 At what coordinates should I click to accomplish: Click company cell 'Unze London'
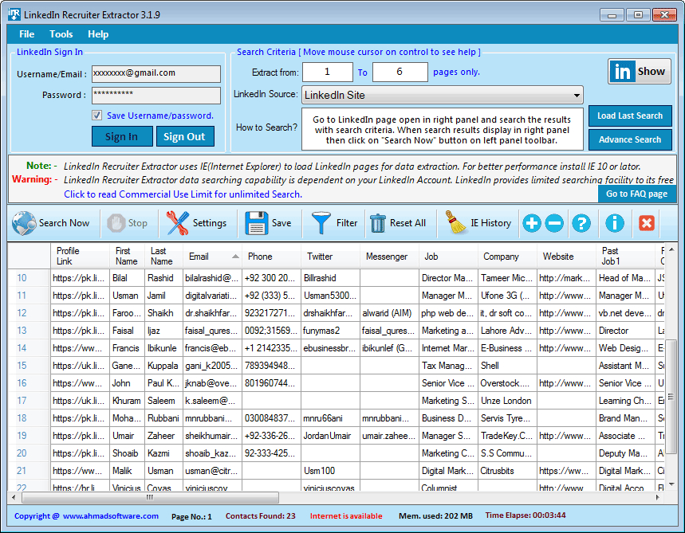click(x=507, y=400)
